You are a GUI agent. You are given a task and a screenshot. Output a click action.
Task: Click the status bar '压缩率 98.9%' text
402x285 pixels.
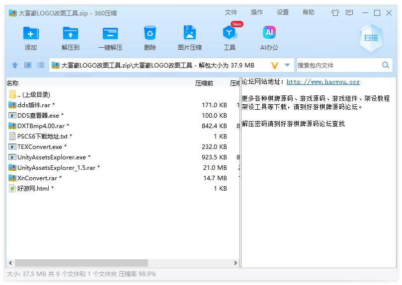click(137, 274)
